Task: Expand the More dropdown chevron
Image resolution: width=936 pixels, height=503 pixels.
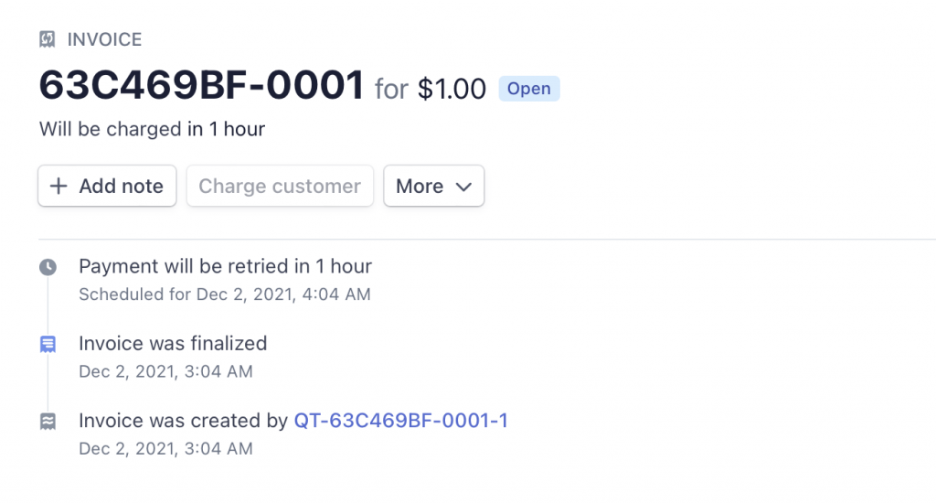Action: (463, 187)
